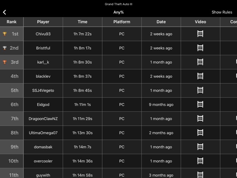The width and height of the screenshot is (237, 178).
Task: Watch UltimaOmega07's video
Action: click(x=200, y=133)
